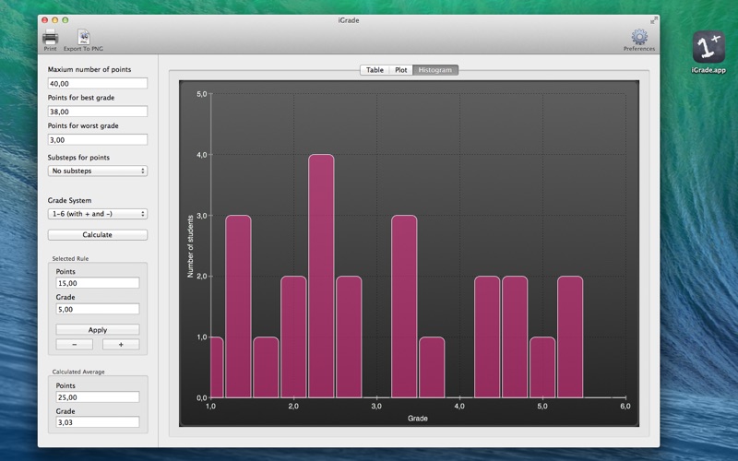
Task: Click the Points for best grade field
Action: [x=98, y=112]
